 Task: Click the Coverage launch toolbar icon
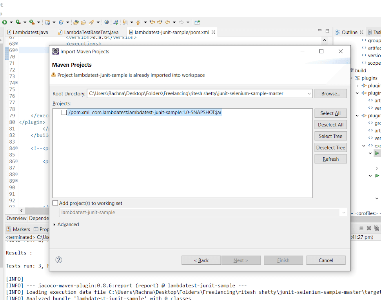(32, 22)
